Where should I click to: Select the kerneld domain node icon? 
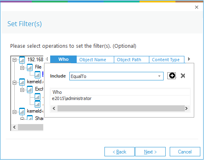(22, 82)
